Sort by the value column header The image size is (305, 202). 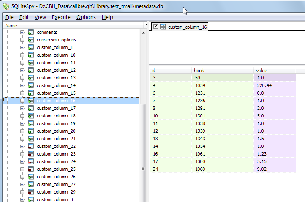click(x=275, y=71)
